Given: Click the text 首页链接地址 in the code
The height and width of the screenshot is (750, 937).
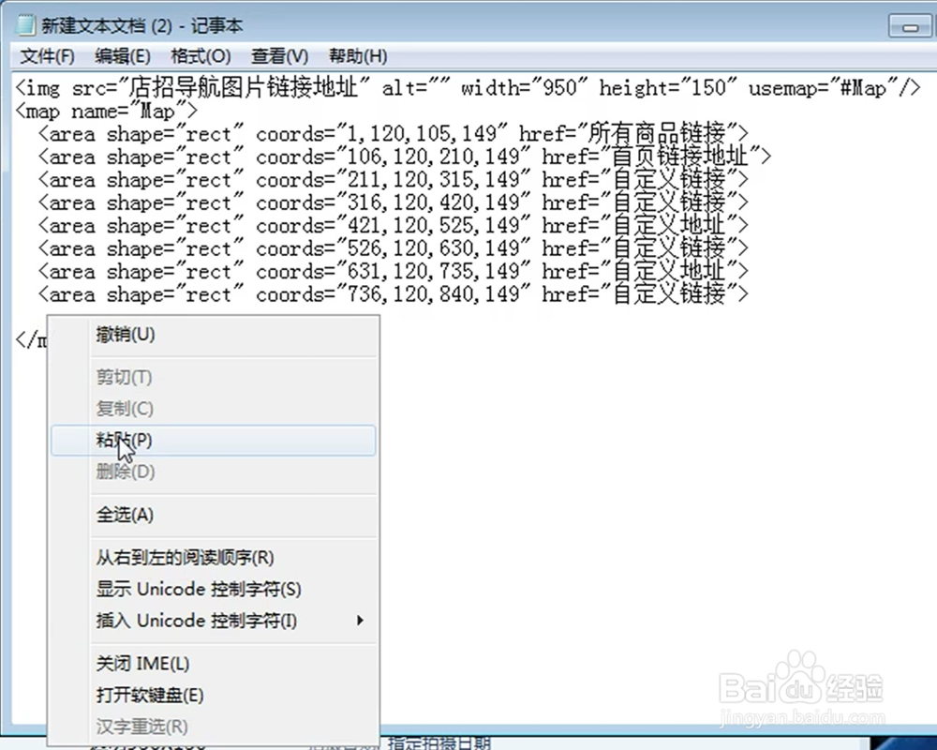Looking at the screenshot, I should pyautogui.click(x=680, y=157).
